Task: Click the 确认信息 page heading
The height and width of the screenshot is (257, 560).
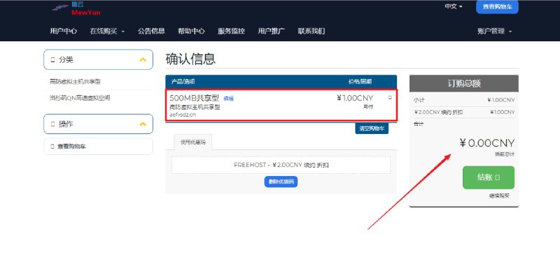Action: coord(190,59)
